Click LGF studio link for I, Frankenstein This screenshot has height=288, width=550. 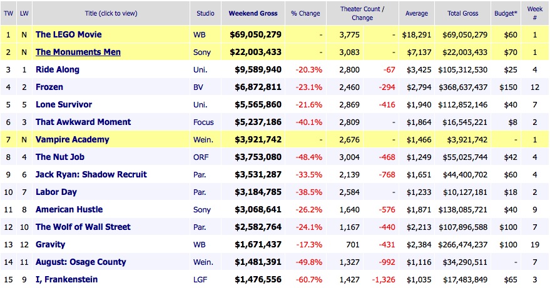(200, 279)
